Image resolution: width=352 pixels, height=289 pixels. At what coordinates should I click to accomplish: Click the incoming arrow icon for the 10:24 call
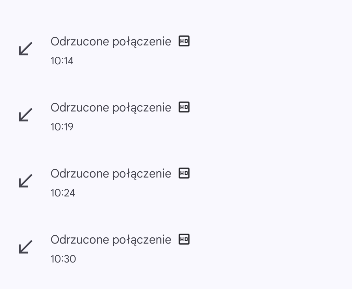coord(25,181)
